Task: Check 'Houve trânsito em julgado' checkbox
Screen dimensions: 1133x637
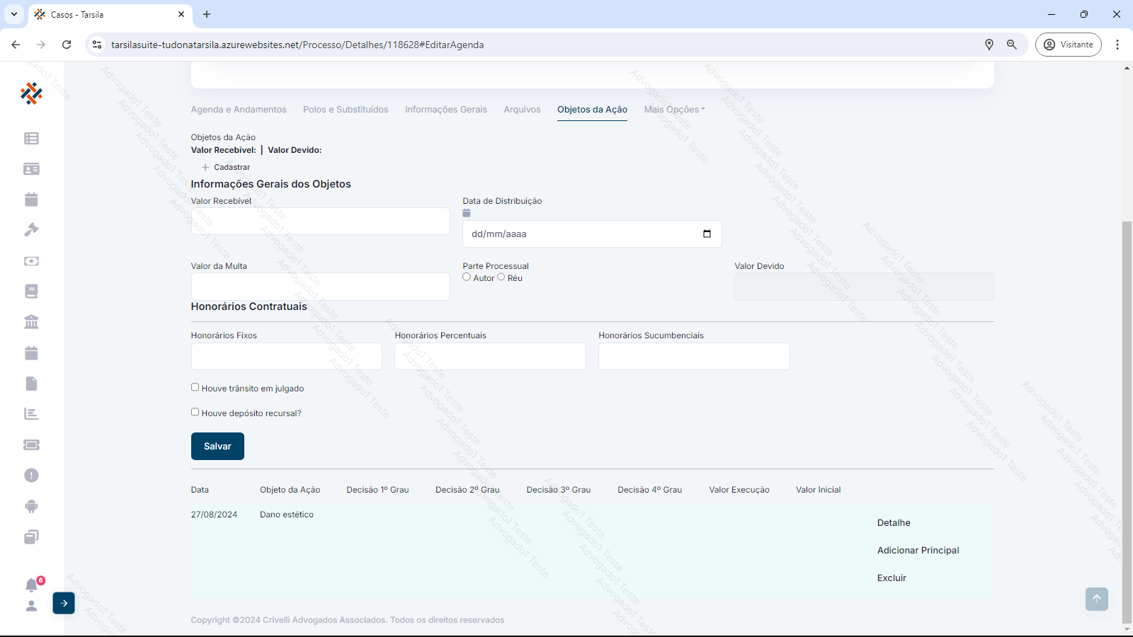Action: (195, 387)
